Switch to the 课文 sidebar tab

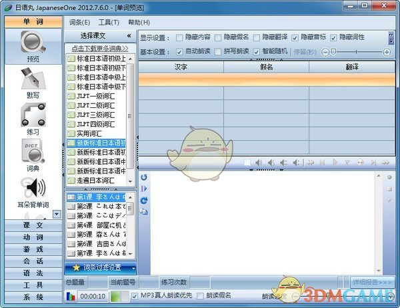point(32,225)
